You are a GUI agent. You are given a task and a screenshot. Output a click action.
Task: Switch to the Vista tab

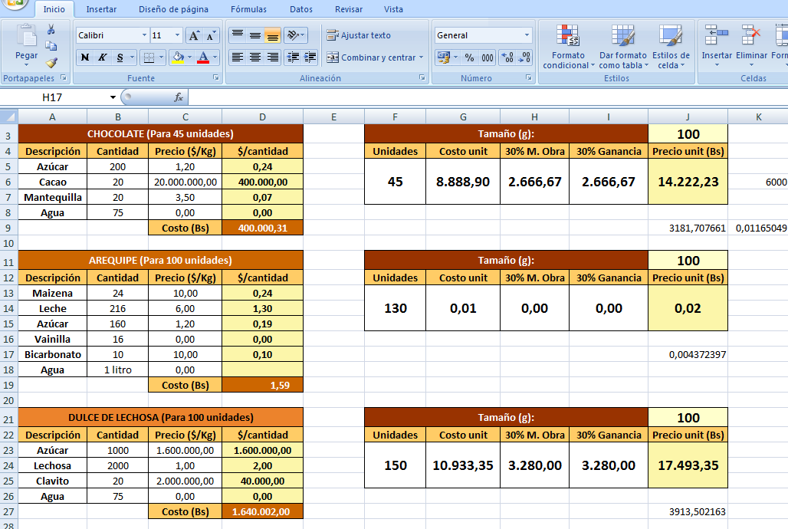tap(393, 9)
